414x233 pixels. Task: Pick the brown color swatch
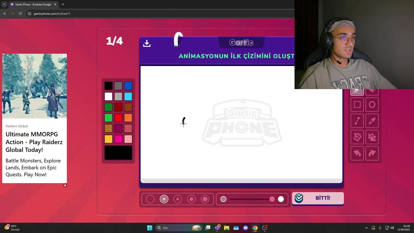pos(128,107)
